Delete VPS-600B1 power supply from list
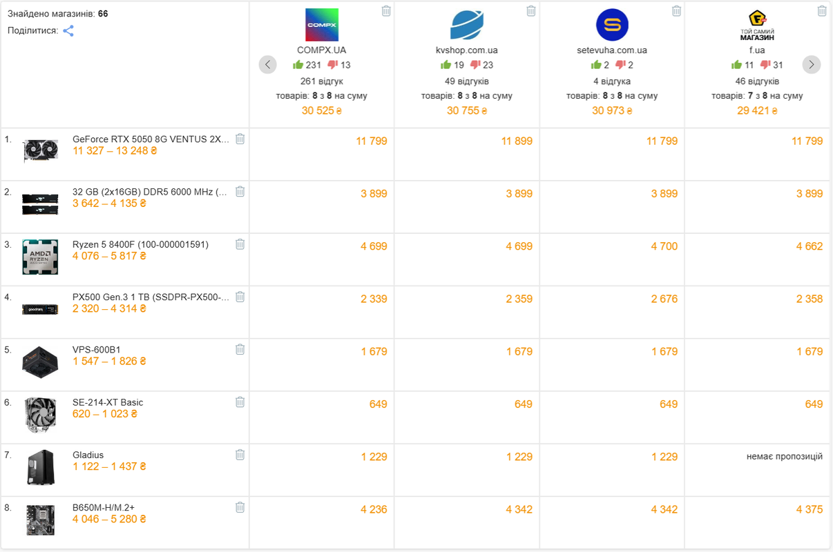This screenshot has height=552, width=833. click(240, 349)
